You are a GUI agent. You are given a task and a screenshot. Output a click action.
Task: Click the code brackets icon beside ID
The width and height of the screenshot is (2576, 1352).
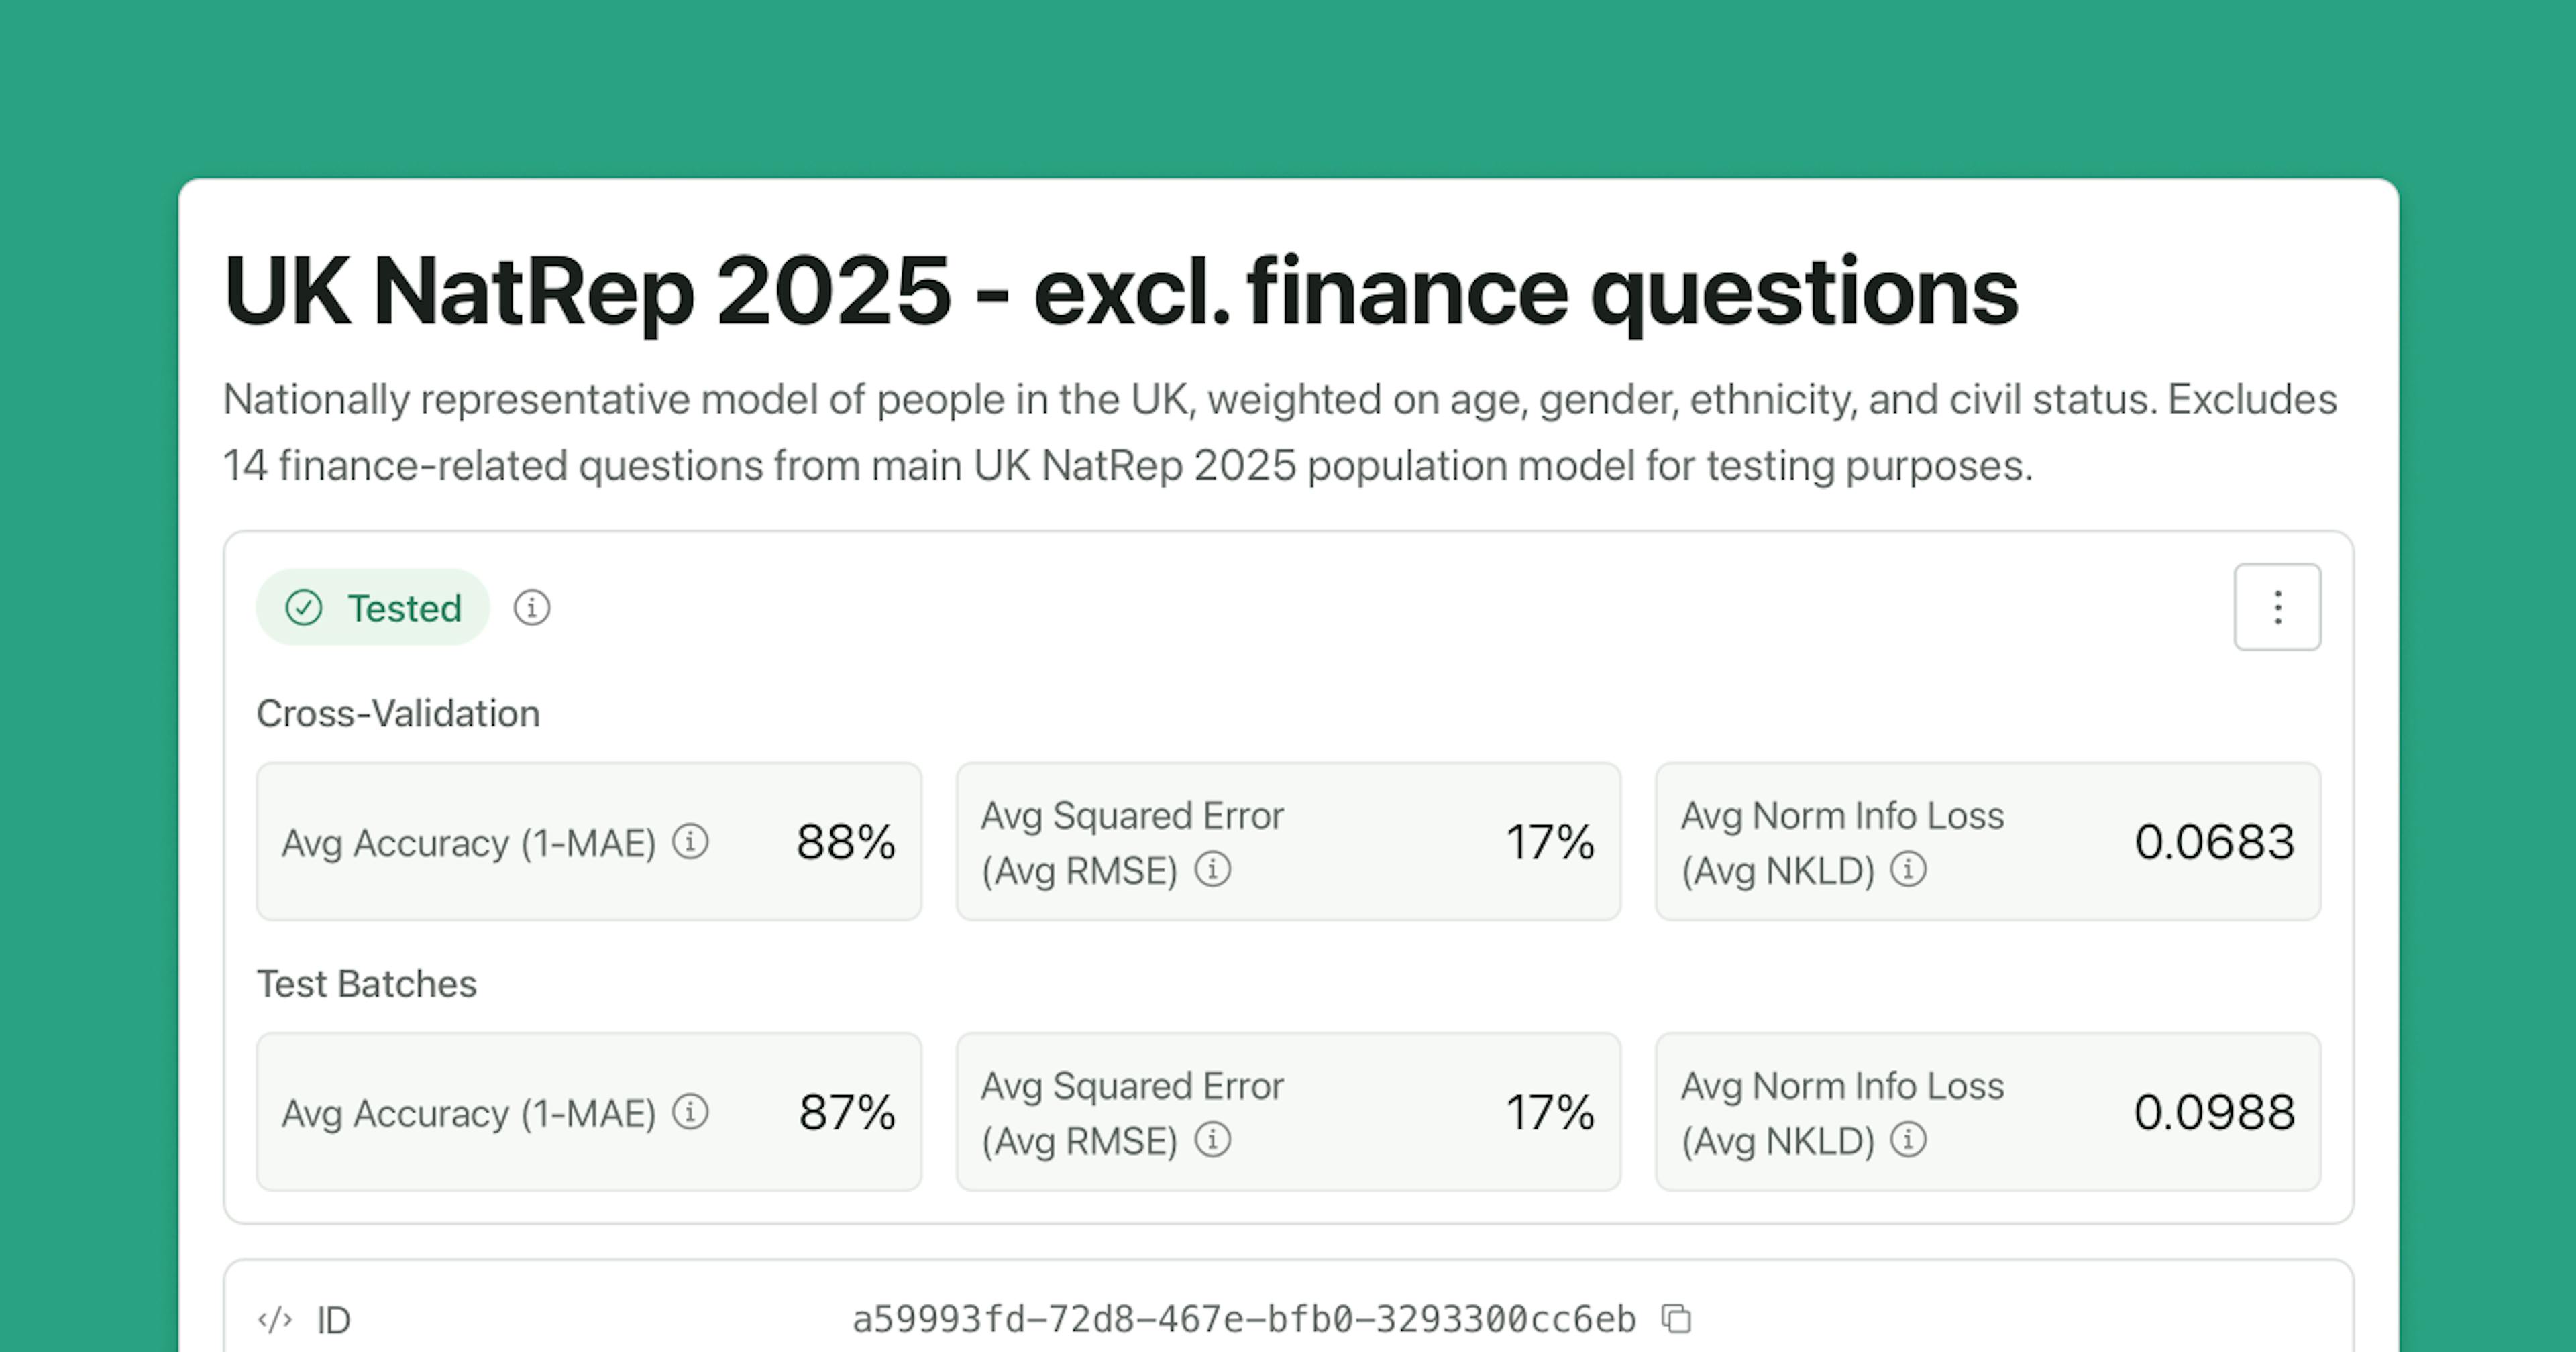(275, 1320)
